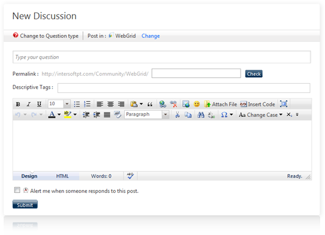
Task: Click Insert Code in toolbar
Action: (258, 104)
